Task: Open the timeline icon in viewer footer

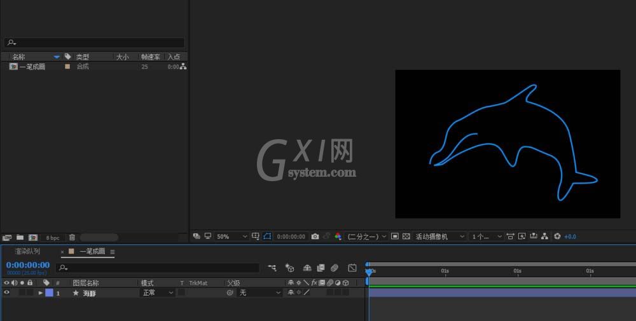Action: click(534, 236)
